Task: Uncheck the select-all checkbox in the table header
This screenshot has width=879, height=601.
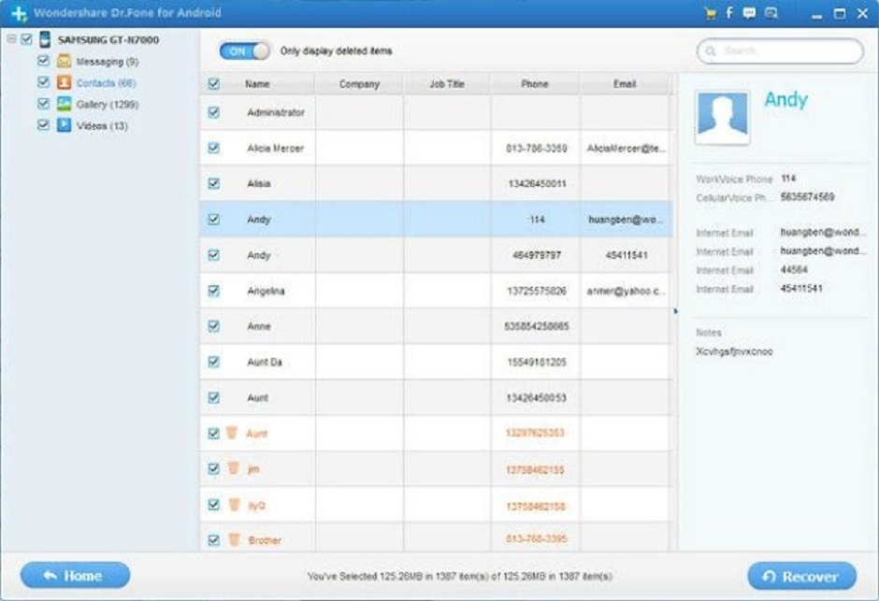Action: (x=215, y=82)
